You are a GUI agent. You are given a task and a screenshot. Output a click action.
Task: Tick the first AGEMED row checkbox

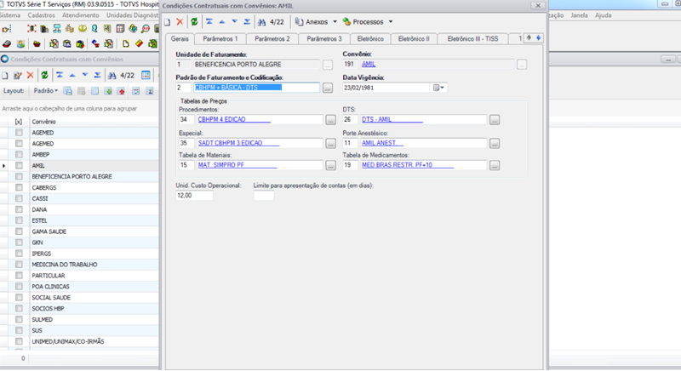tap(19, 133)
